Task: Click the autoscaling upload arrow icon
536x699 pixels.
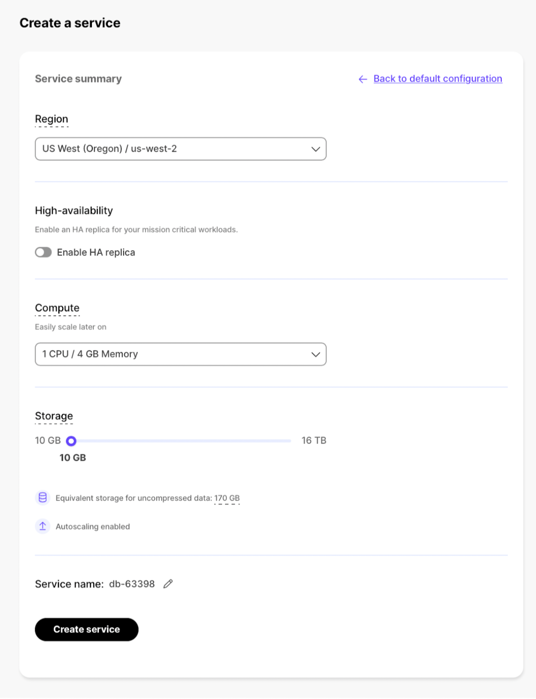Action: pyautogui.click(x=43, y=526)
